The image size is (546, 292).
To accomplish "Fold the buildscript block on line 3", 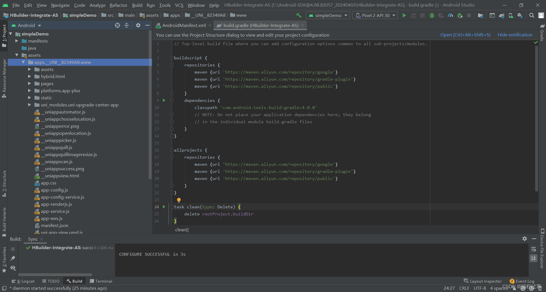I will [172, 58].
